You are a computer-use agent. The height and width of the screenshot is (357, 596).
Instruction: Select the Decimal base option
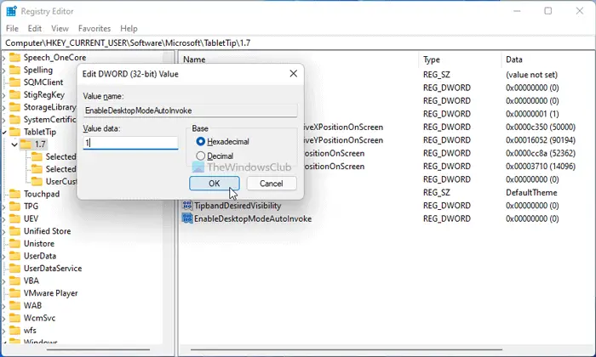[215, 156]
